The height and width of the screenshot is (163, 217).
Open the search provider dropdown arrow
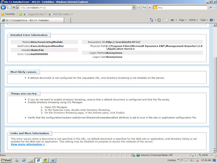pyautogui.click(x=214, y=7)
